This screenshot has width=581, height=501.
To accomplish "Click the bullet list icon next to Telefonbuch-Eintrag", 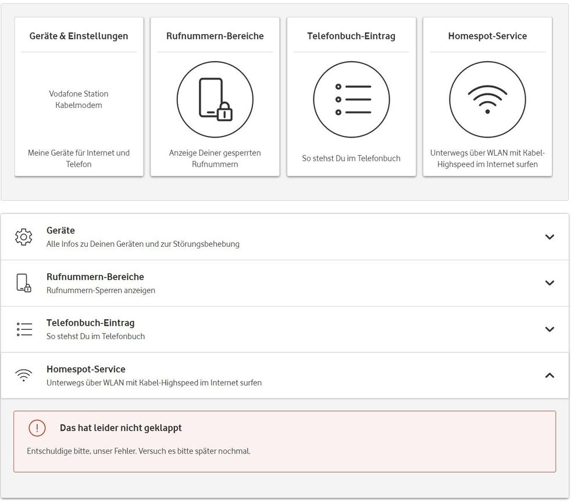I will 23,329.
